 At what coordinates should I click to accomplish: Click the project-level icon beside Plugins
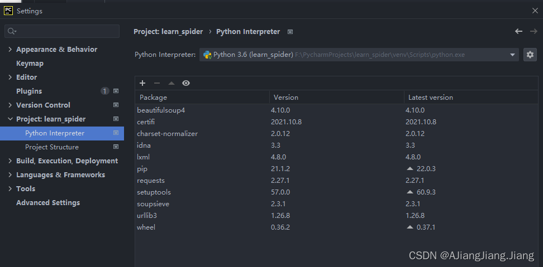[116, 91]
